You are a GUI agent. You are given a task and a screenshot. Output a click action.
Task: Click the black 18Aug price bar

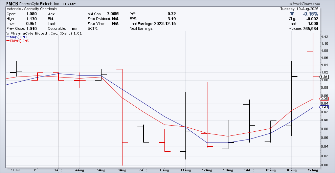[x=292, y=99]
